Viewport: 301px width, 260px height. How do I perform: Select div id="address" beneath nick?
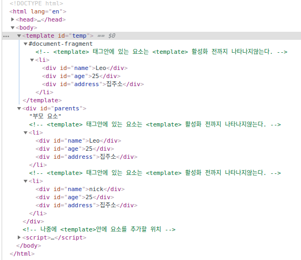(x=86, y=205)
